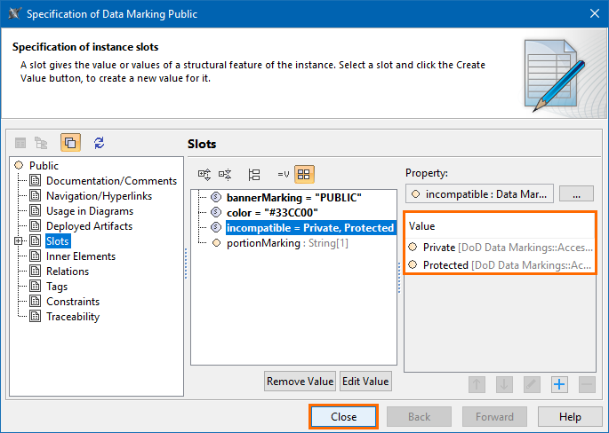Screen dimensions: 609x433
Task: Click the collapse all slots icon
Action: point(225,175)
